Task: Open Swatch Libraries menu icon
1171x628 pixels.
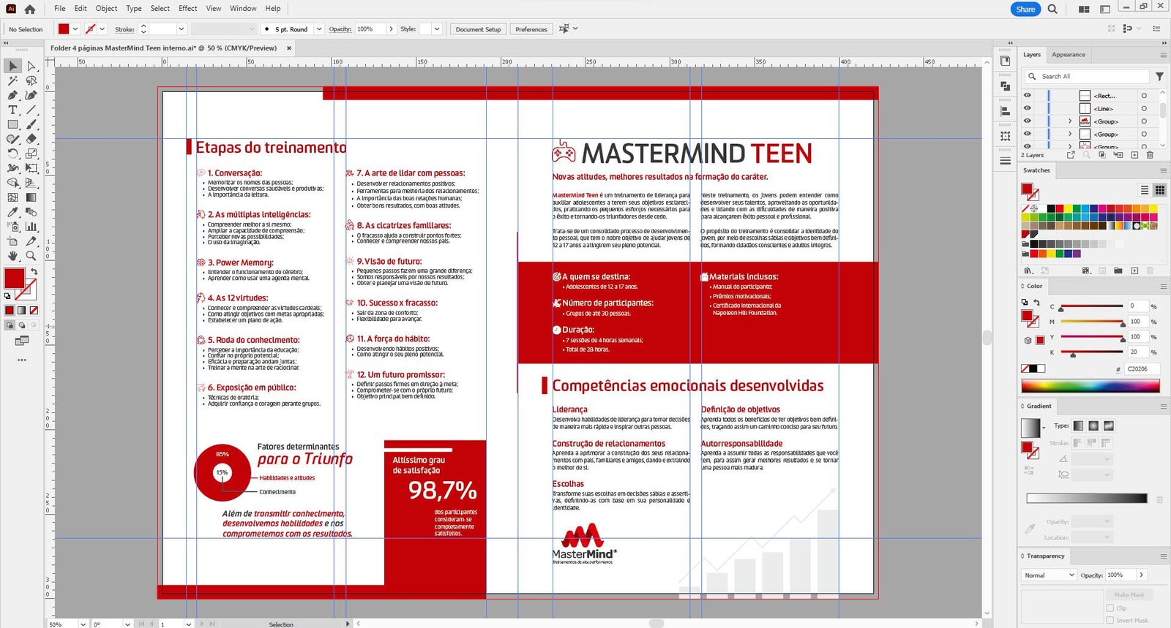Action: pyautogui.click(x=1028, y=271)
